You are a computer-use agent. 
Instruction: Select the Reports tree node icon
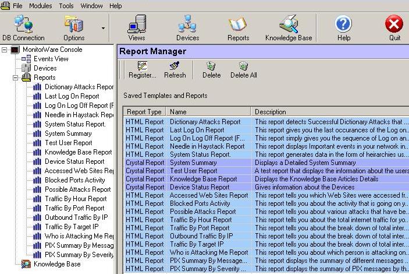(26, 78)
